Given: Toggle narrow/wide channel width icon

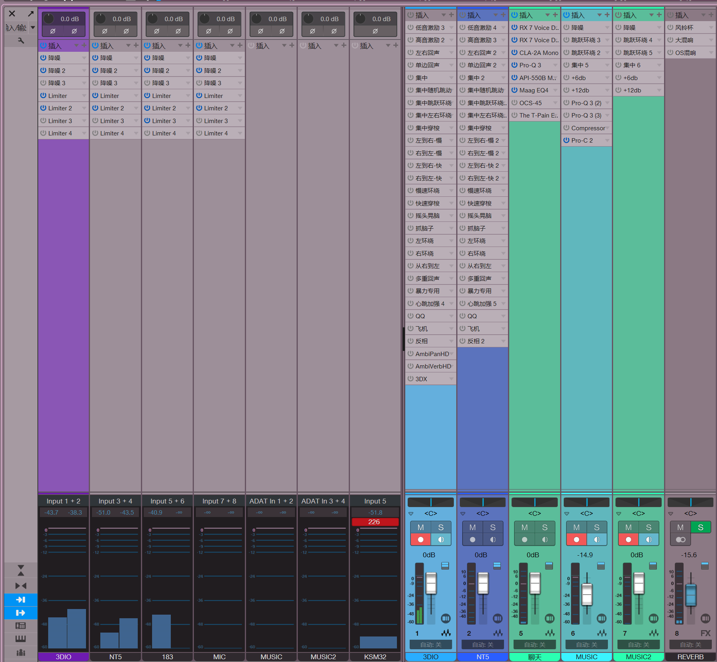Looking at the screenshot, I should coord(21,586).
